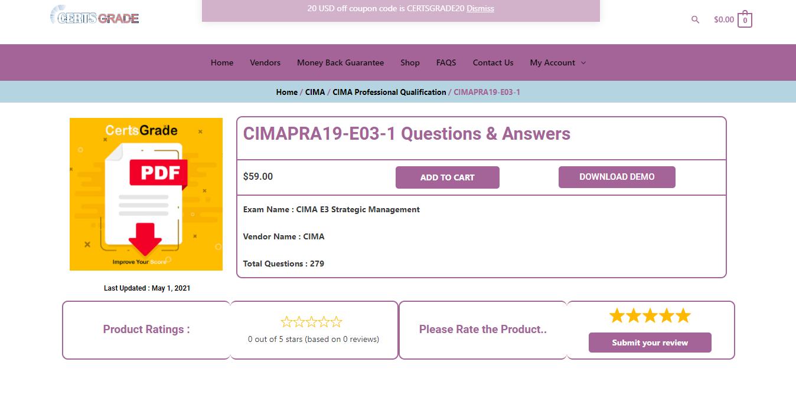Click the $0.00 cart total
The height and width of the screenshot is (395, 796).
point(723,19)
